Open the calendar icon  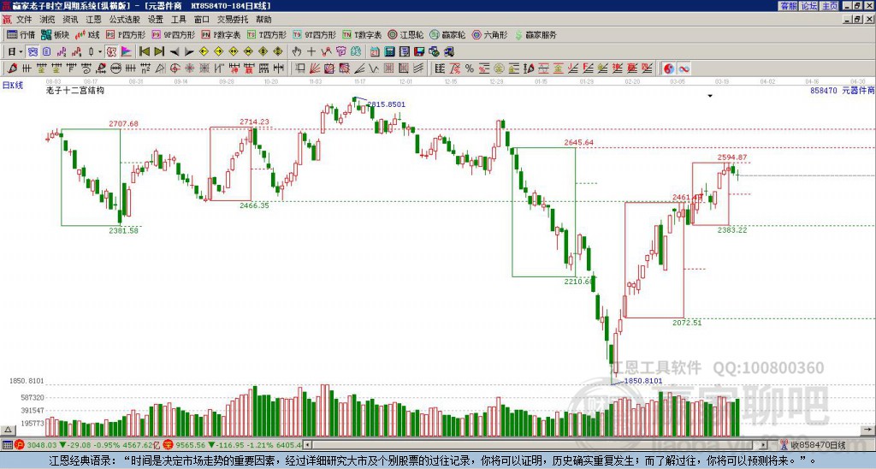(375, 52)
